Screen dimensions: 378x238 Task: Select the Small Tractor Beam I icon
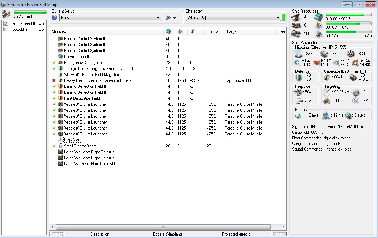60,146
